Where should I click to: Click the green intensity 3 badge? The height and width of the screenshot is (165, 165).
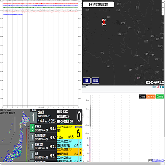click(x=32, y=128)
